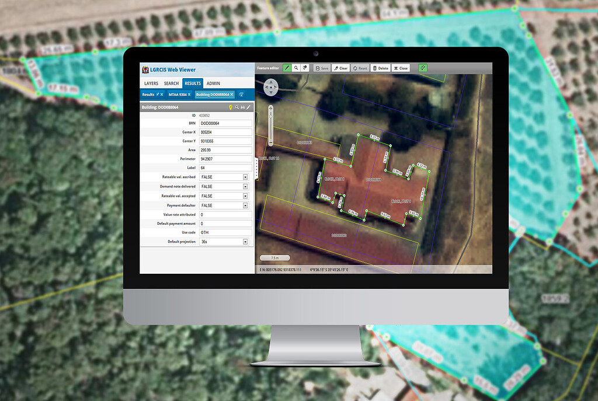Open the ADMIN tab
This screenshot has width=598, height=401.
[x=212, y=83]
